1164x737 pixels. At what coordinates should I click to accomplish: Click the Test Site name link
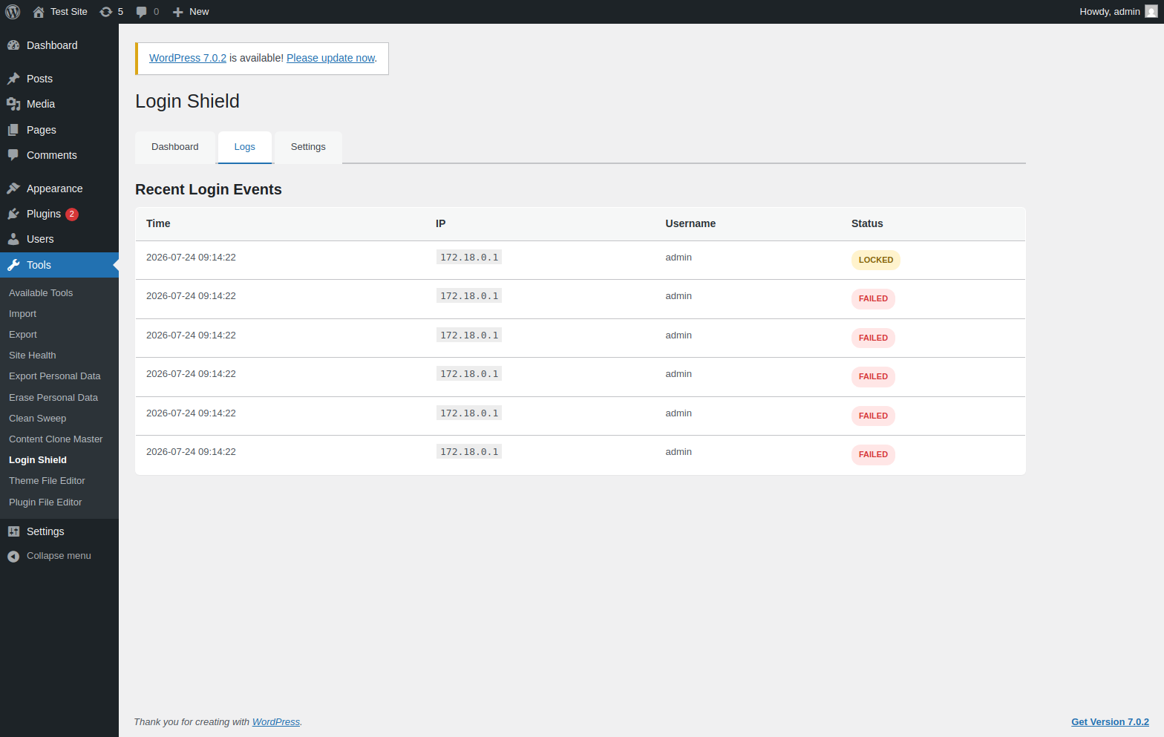69,12
